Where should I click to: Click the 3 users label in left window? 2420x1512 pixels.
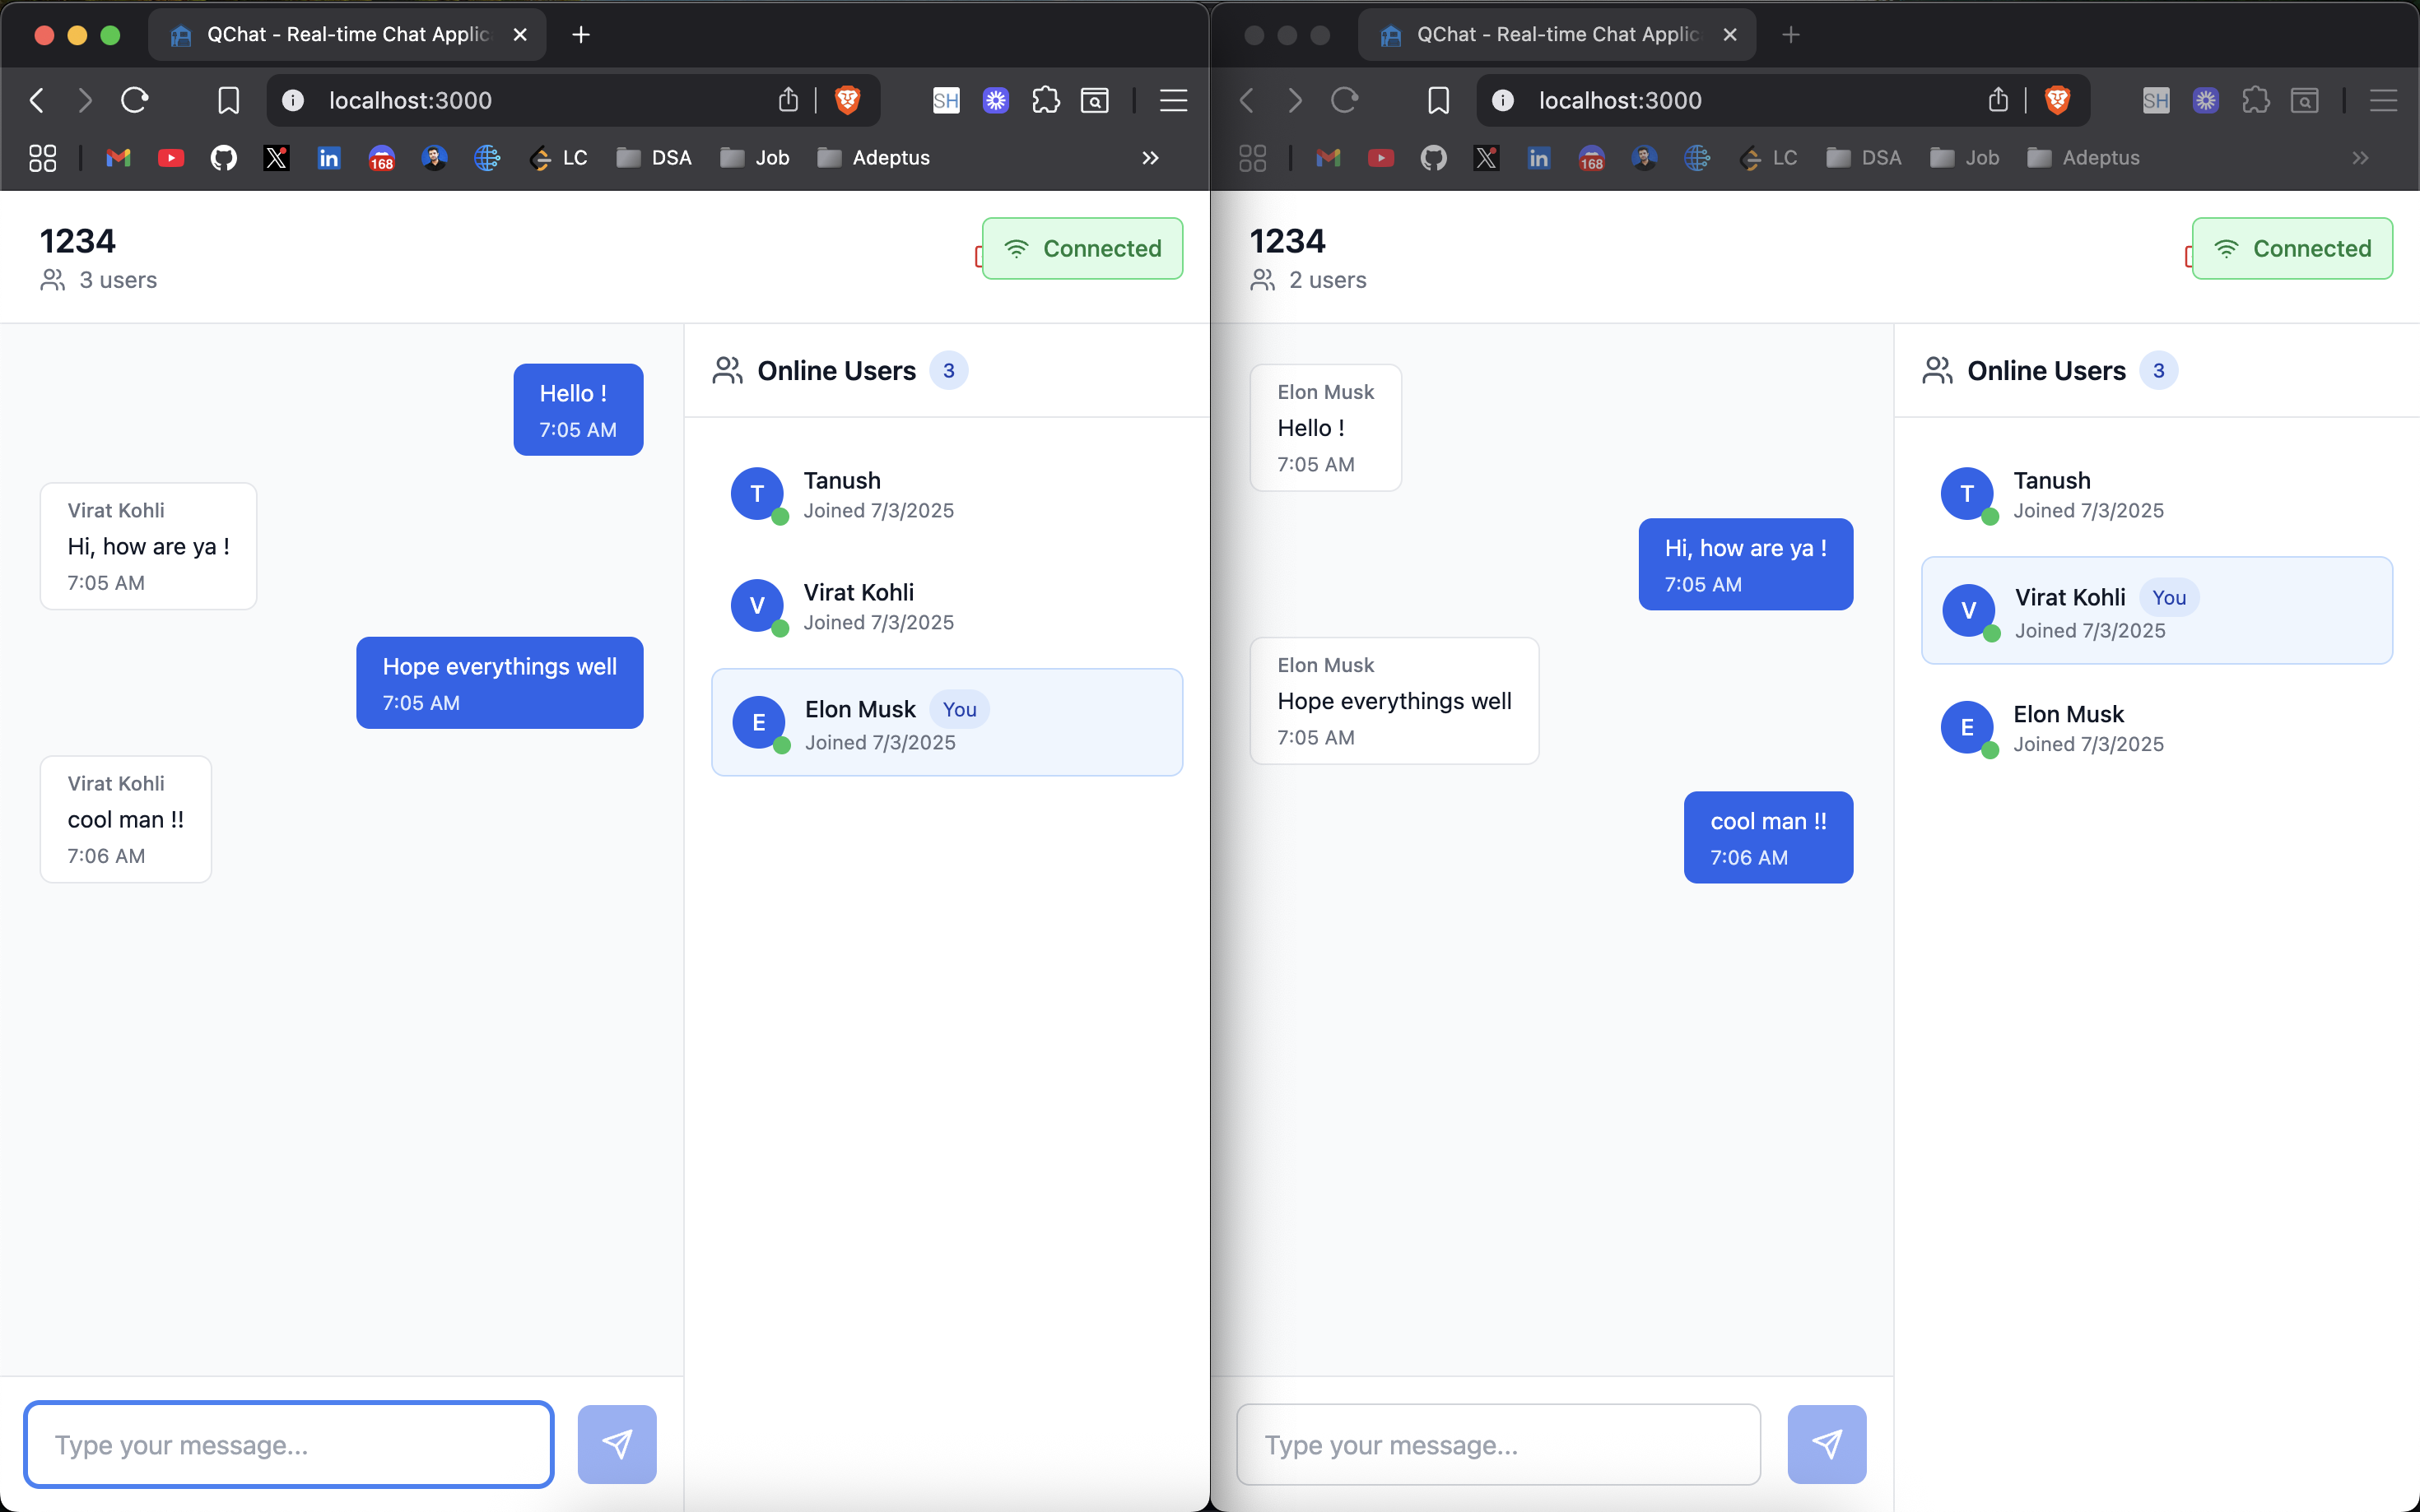click(118, 280)
